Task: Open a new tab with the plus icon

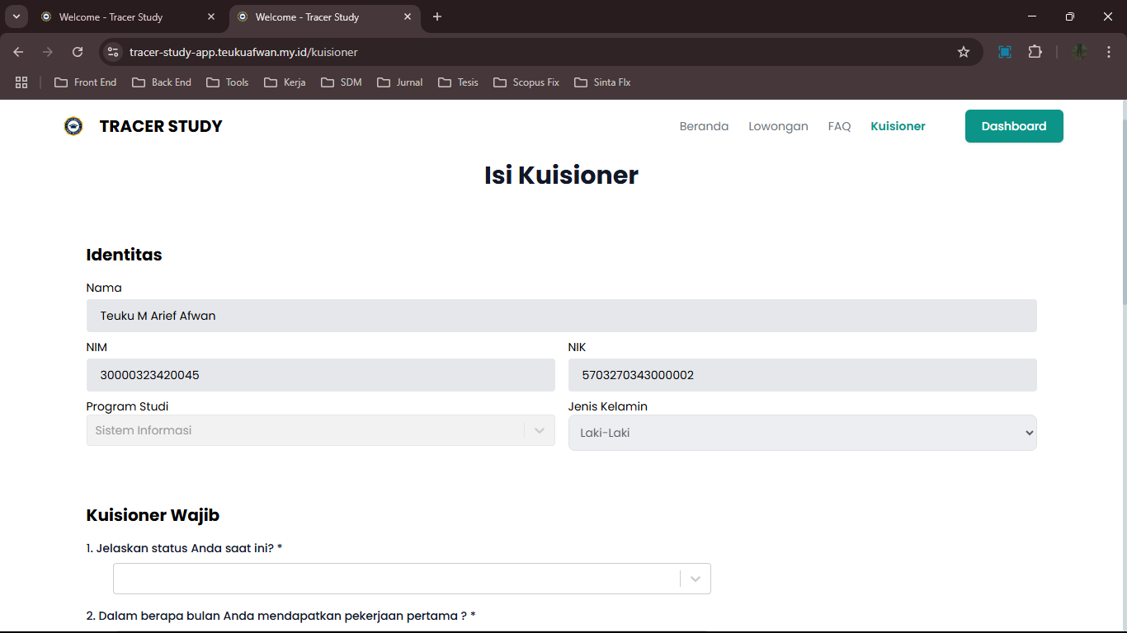Action: tap(437, 16)
